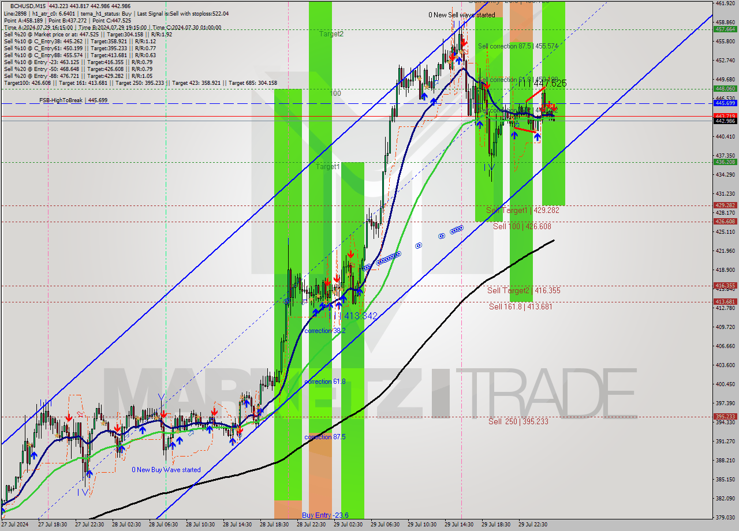
Task: Select the 'correction 38.2' label
Action: (324, 331)
